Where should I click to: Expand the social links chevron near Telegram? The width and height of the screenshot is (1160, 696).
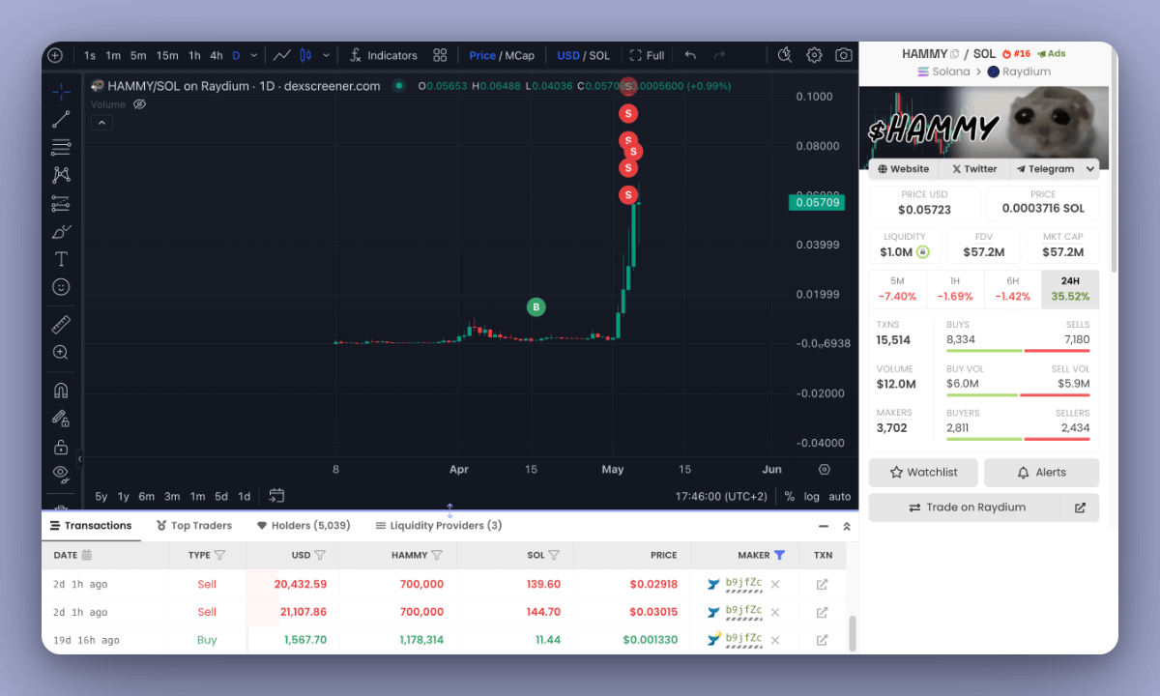[1090, 168]
